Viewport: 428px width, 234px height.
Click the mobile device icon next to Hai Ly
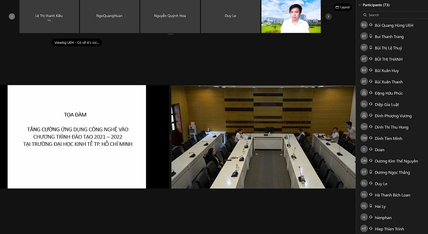pos(371,206)
